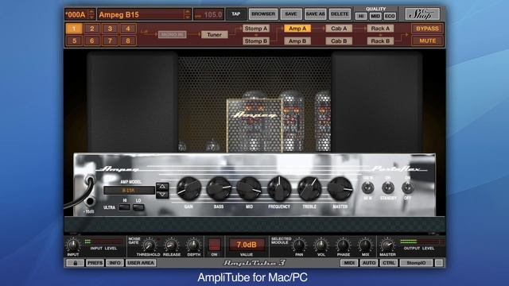Click the preset name stepper arrows
Viewport: 509px width, 286px height.
click(x=187, y=14)
